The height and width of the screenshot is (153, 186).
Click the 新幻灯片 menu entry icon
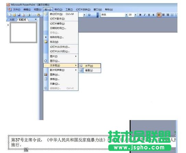pos(46,14)
